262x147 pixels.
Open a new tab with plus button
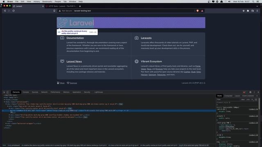(x=80, y=6)
